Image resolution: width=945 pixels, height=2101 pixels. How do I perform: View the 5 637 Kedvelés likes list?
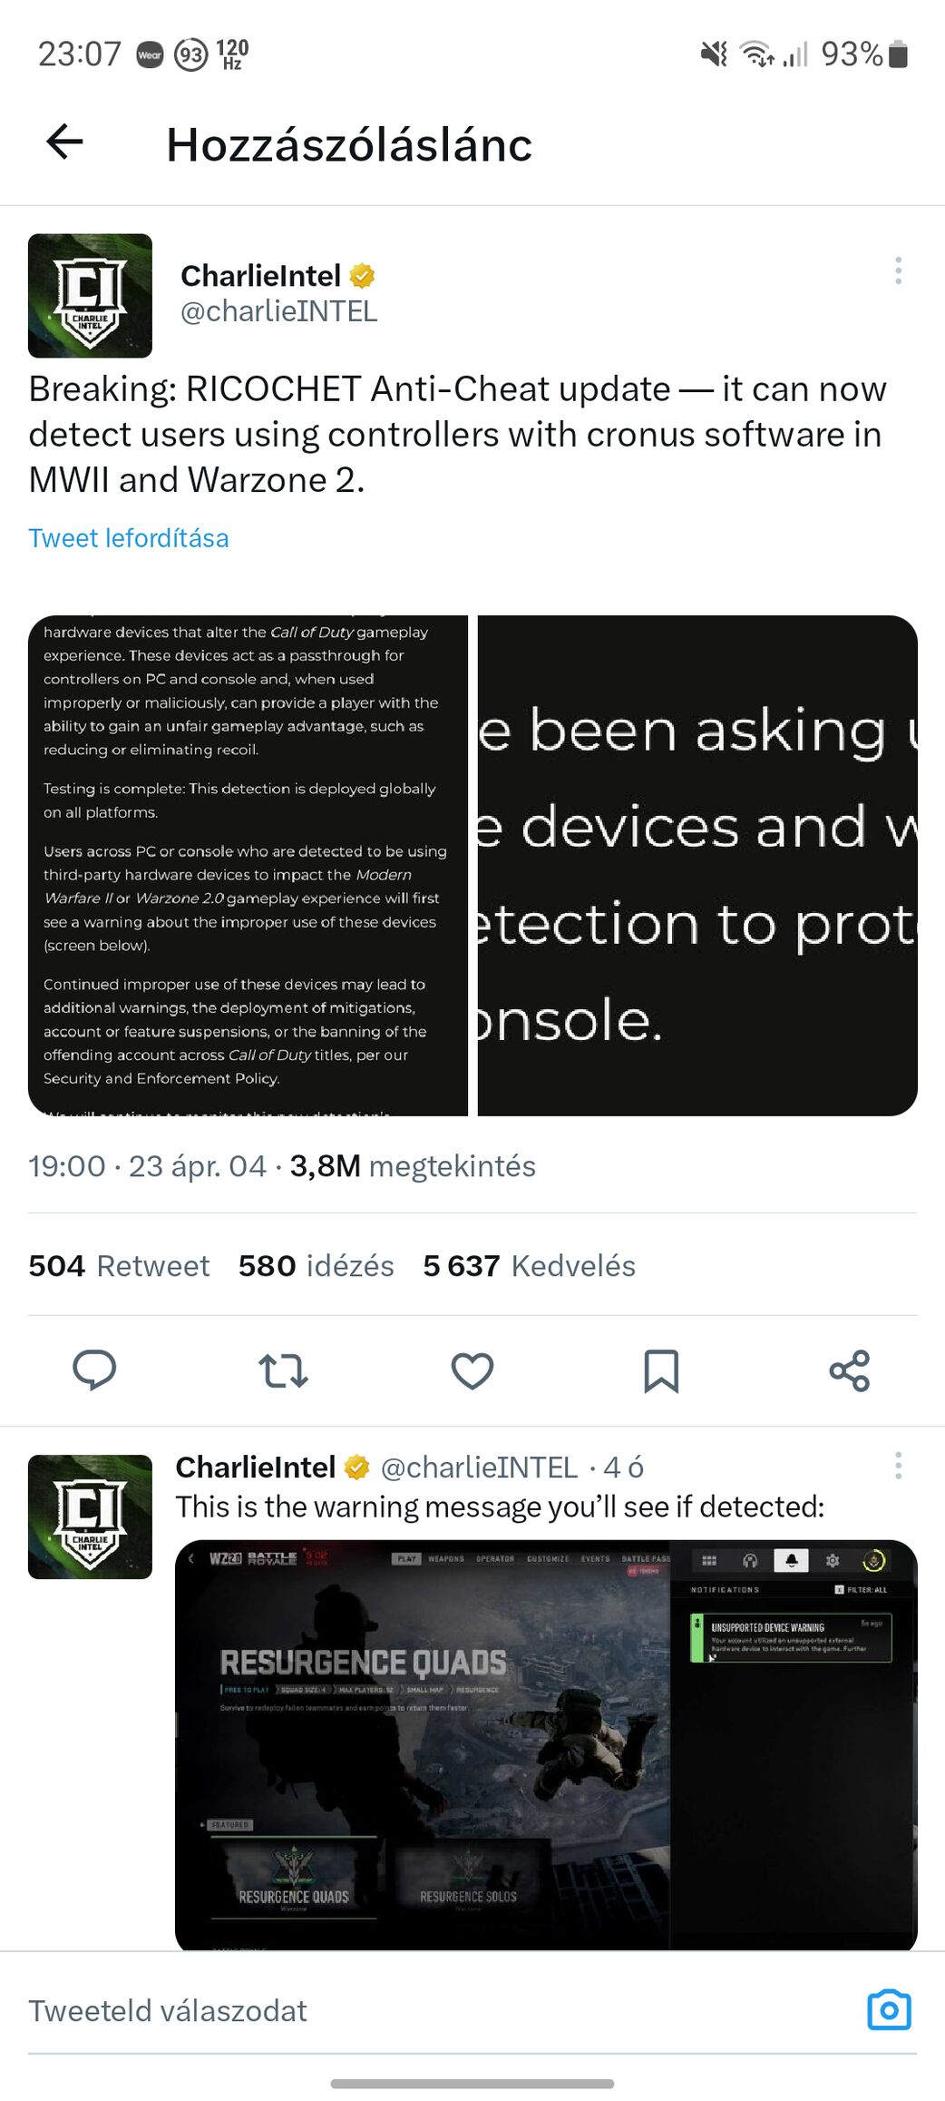530,1265
